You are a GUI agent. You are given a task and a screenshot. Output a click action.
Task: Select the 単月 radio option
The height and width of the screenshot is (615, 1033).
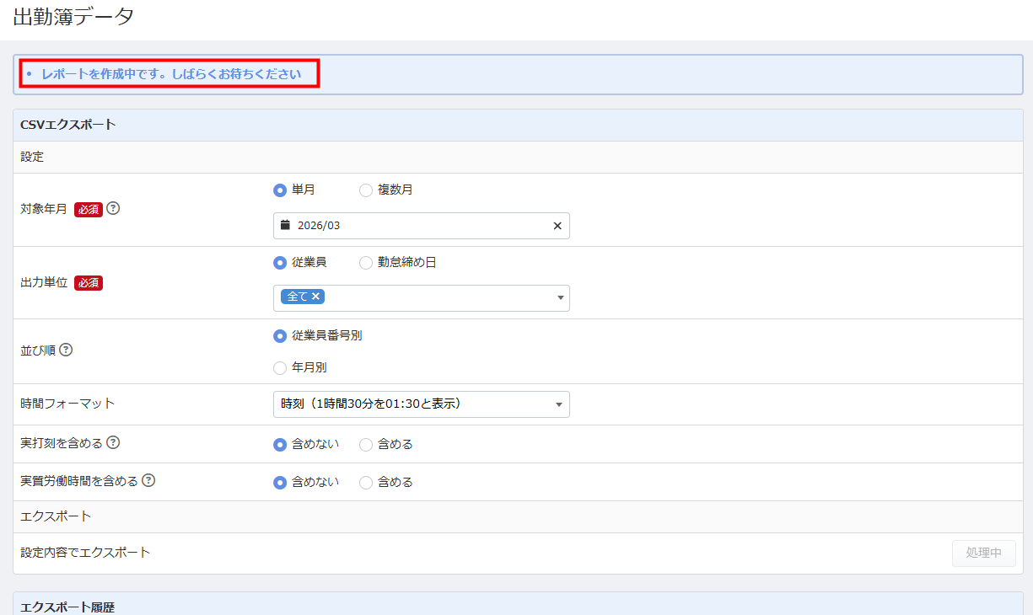coord(280,190)
